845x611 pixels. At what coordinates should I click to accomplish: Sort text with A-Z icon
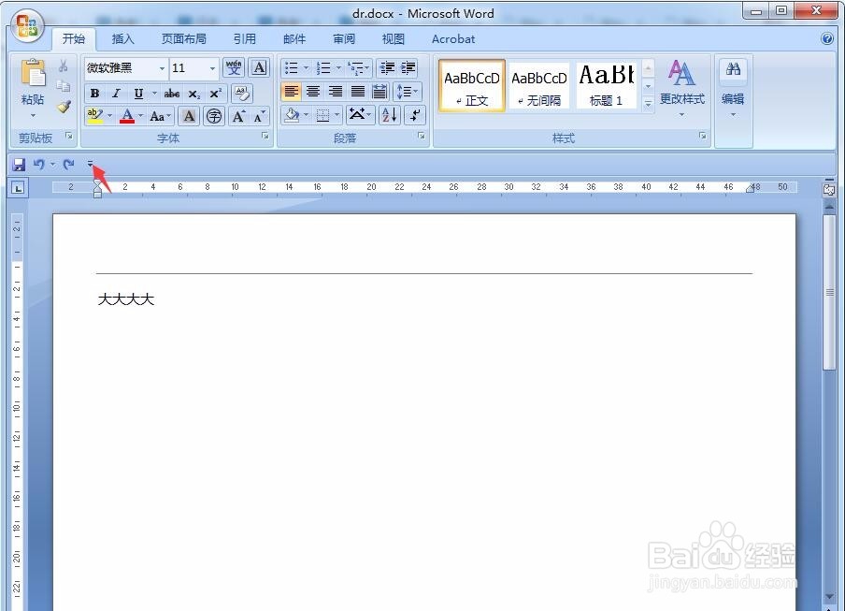tap(389, 115)
